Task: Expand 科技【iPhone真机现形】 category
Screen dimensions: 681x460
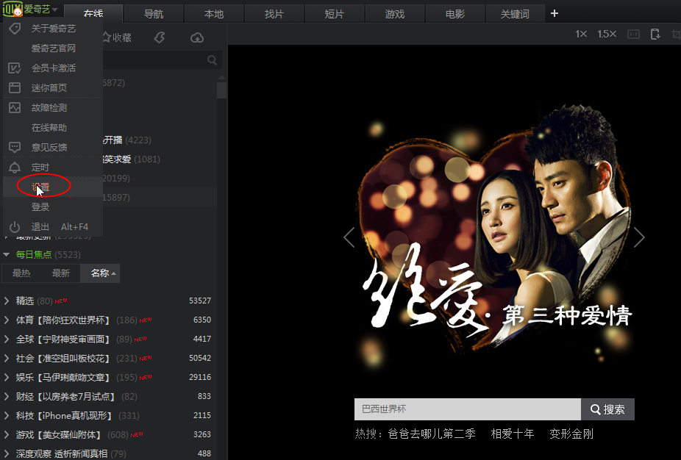Action: pyautogui.click(x=7, y=416)
